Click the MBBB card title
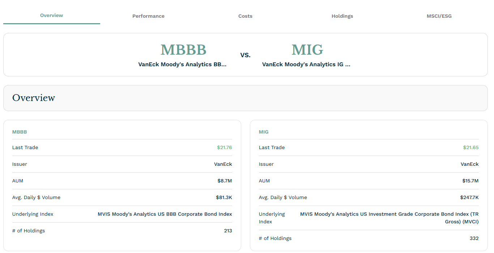Screen dimensions: 494x253 pos(20,132)
